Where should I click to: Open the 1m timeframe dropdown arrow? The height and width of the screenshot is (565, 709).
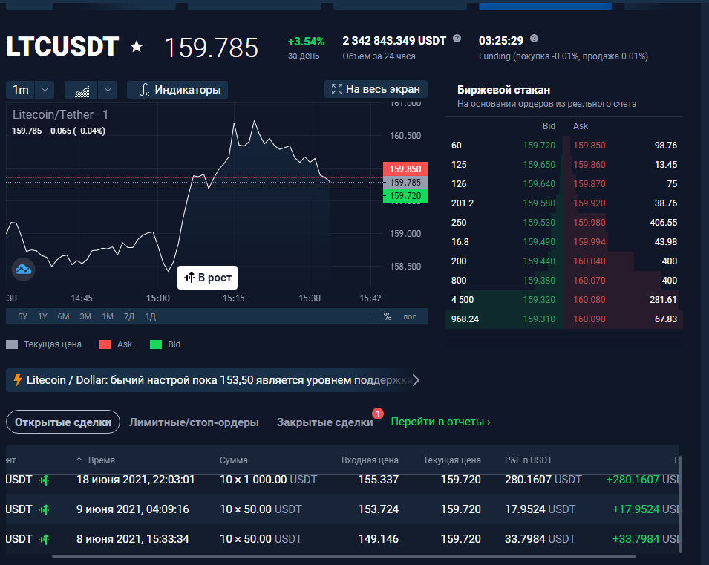tap(45, 90)
